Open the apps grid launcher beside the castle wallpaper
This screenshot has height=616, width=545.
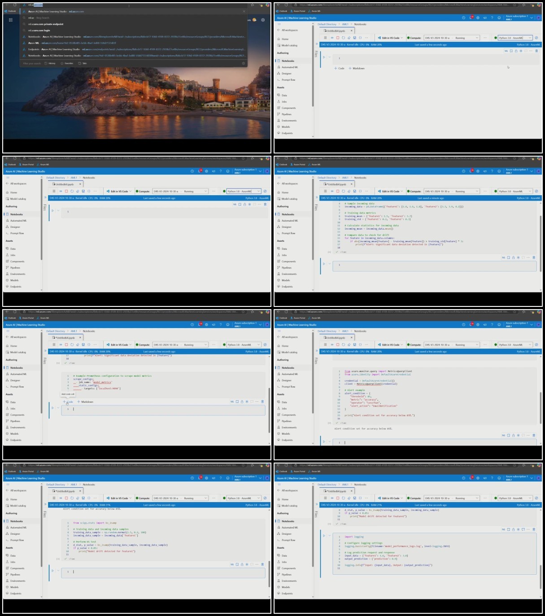click(x=11, y=20)
